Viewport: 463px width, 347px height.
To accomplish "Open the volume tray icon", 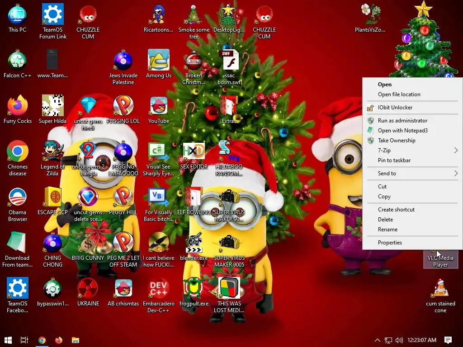I will [399, 340].
